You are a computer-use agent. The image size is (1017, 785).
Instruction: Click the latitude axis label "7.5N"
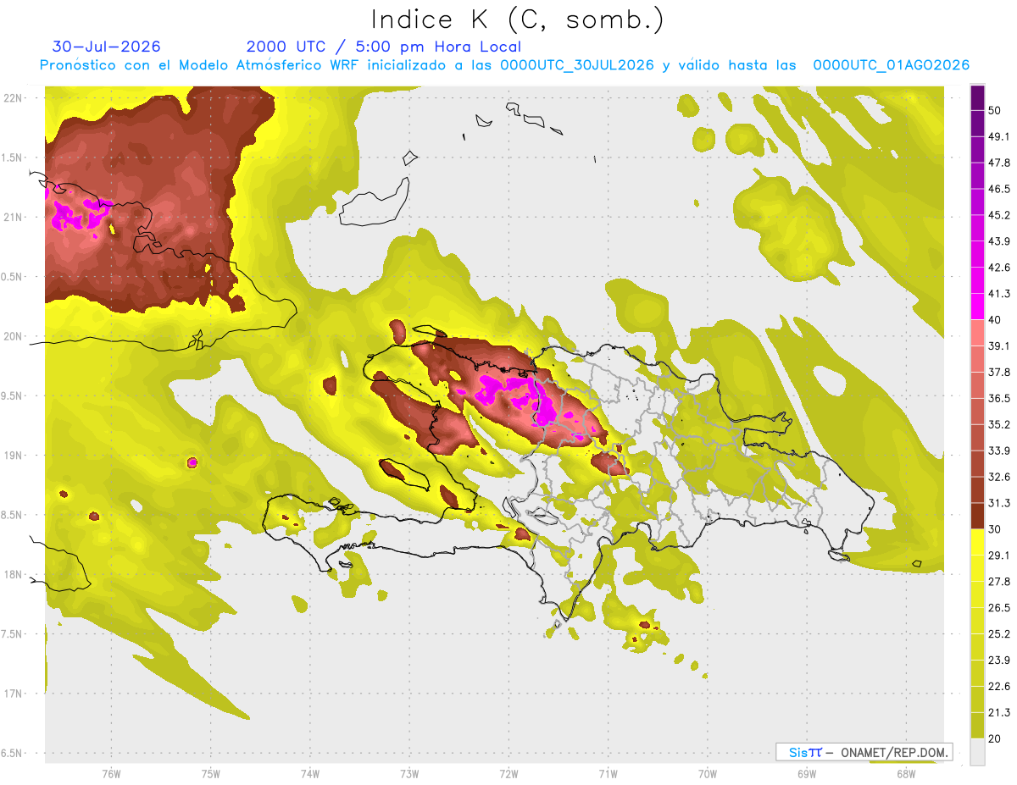pos(12,634)
